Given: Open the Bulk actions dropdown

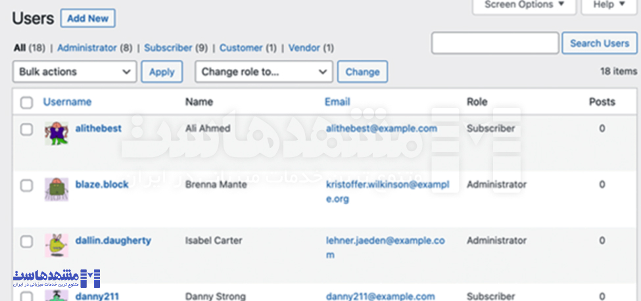Looking at the screenshot, I should click(x=74, y=72).
